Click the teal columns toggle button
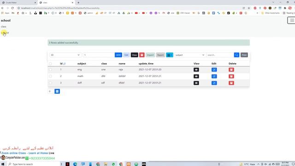This screenshot has width=295, height=166. (170, 55)
